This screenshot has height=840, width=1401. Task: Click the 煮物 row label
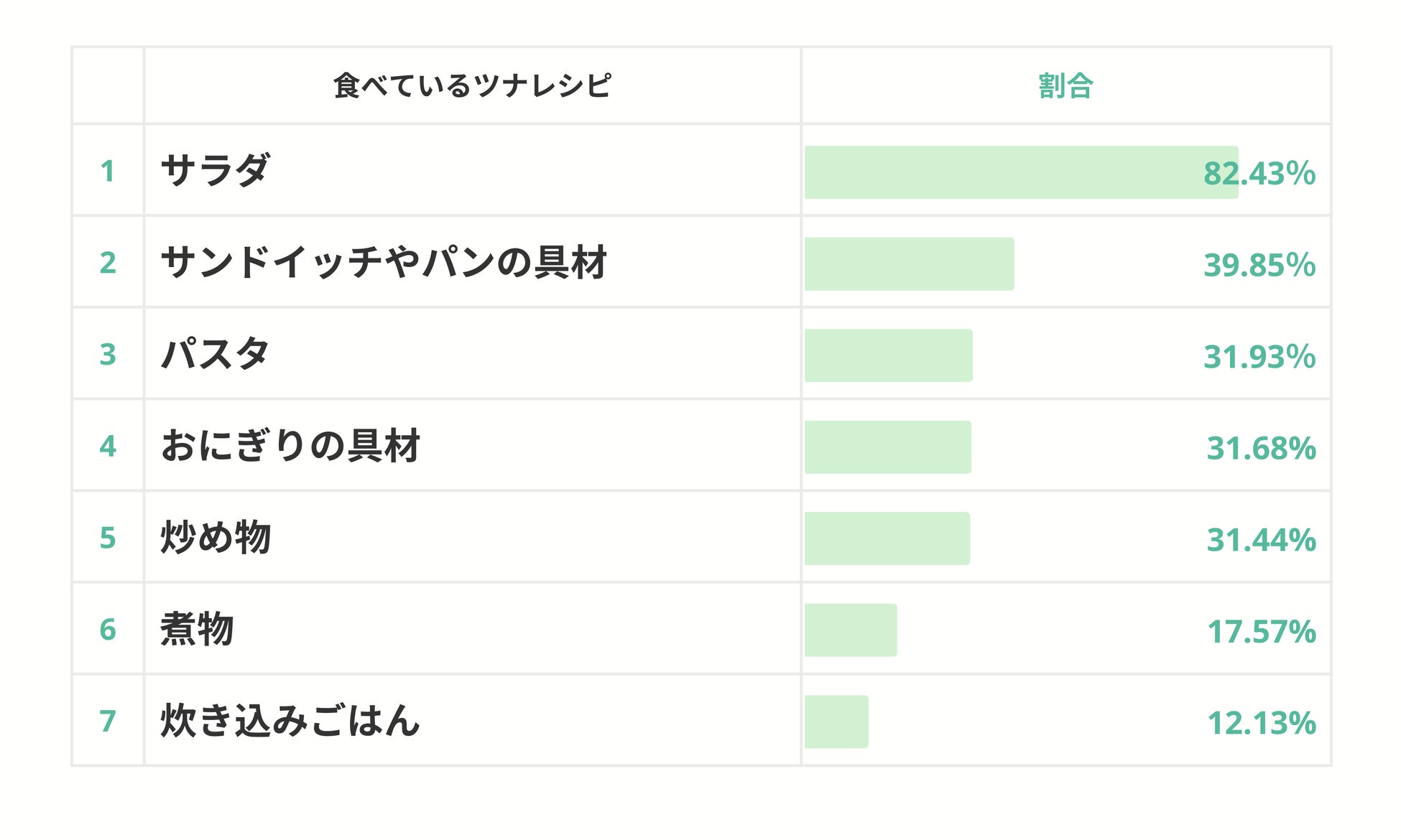(x=197, y=629)
